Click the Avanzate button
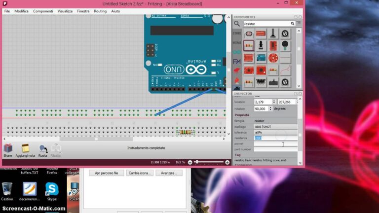This screenshot has width=379, height=213. coord(169,173)
